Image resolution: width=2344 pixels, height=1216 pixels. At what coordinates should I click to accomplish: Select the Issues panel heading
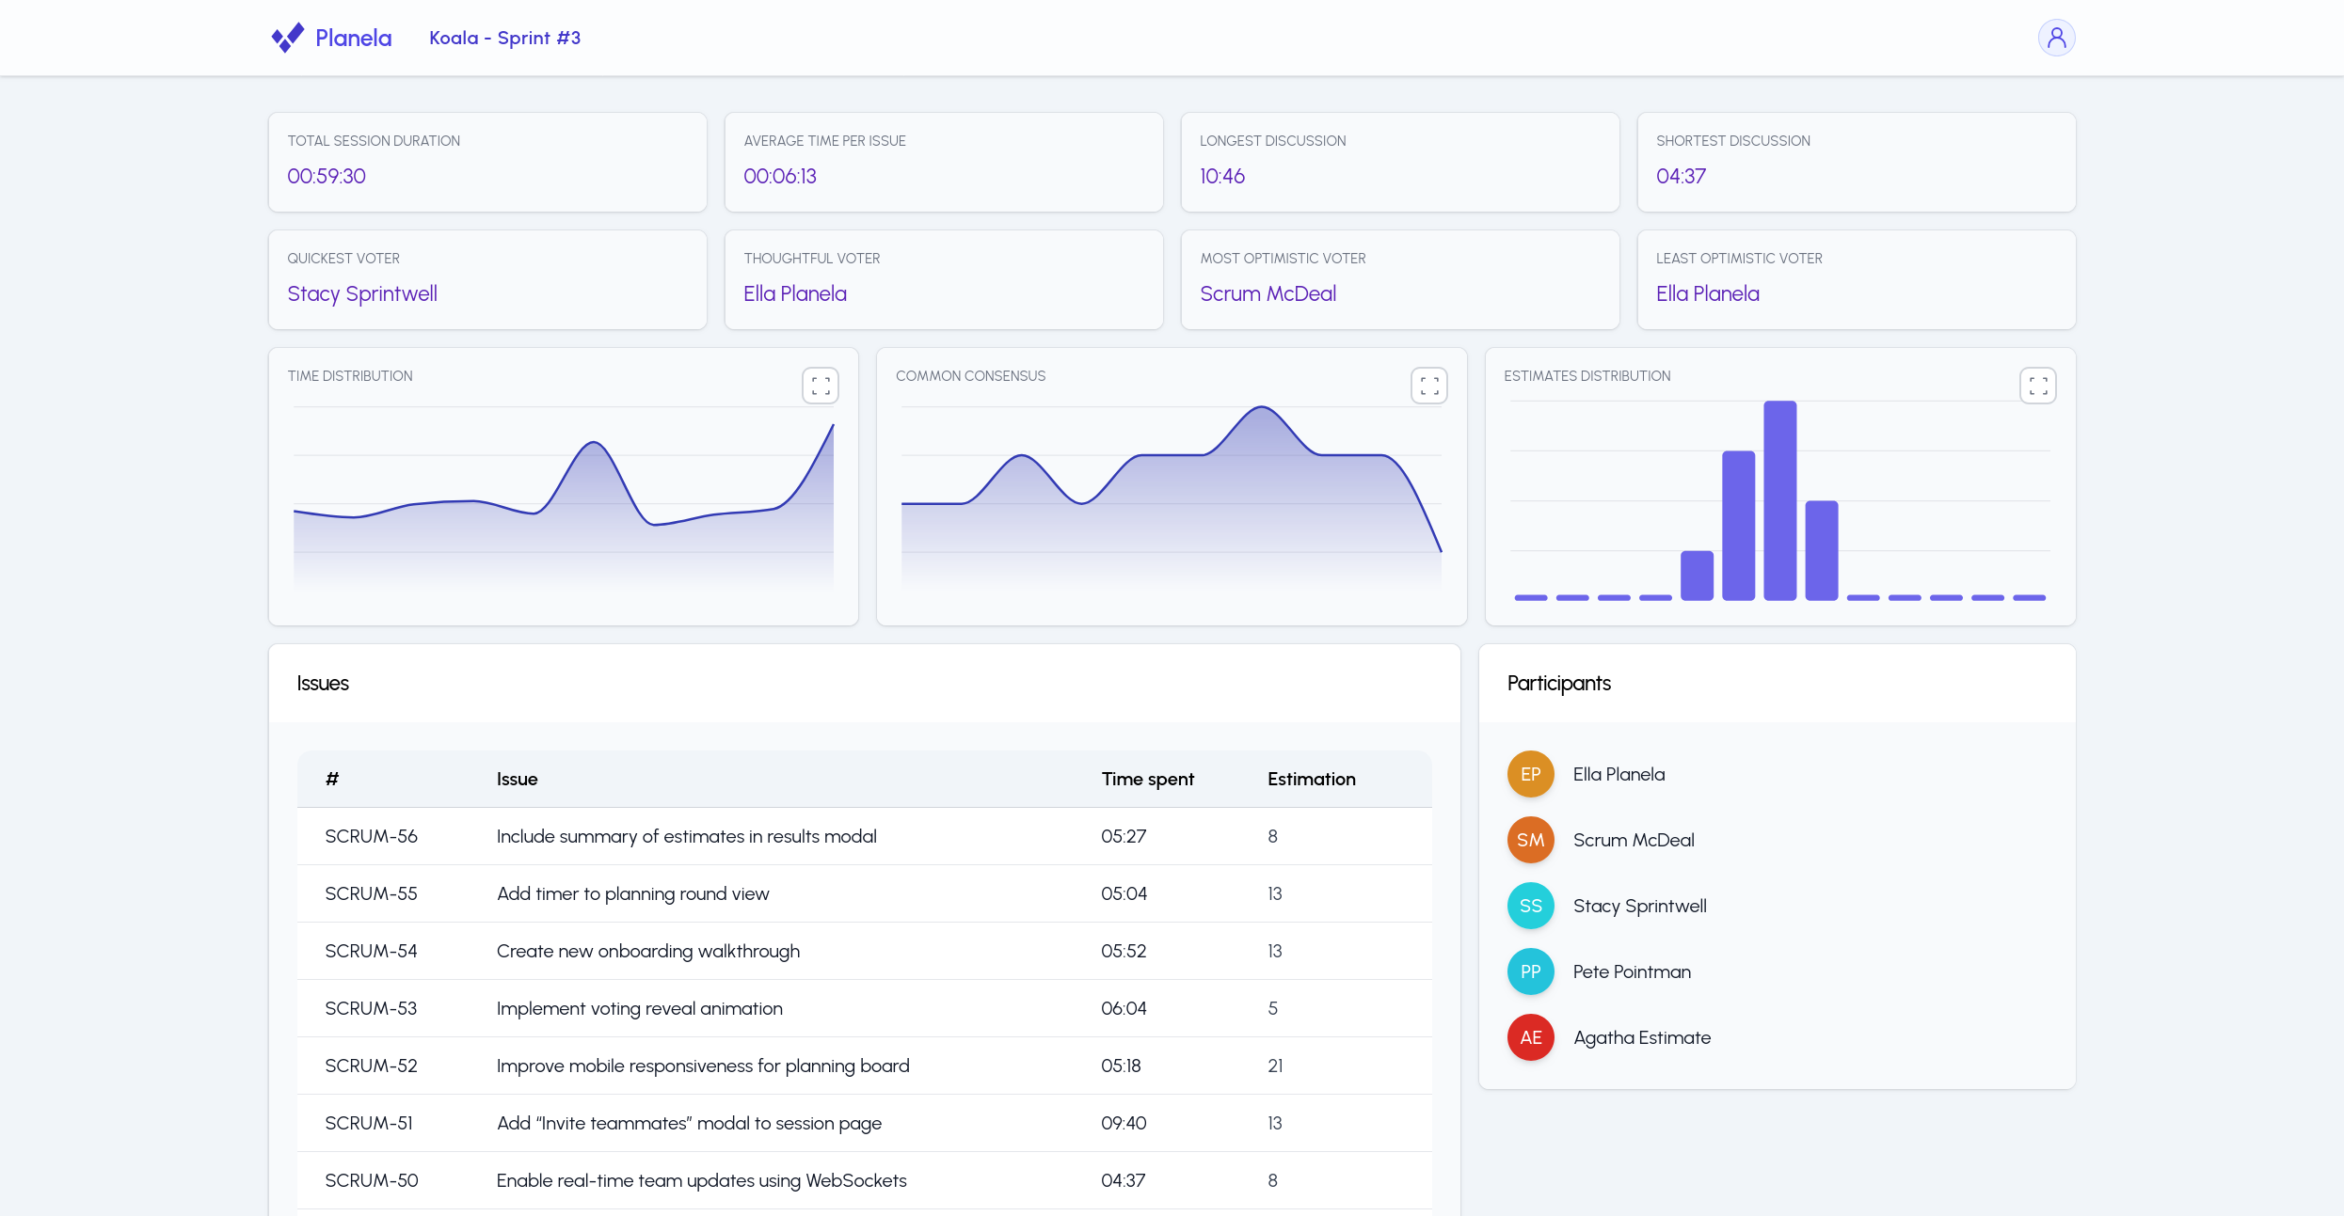(x=322, y=683)
